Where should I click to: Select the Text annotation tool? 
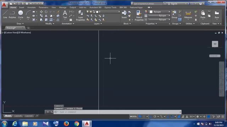pyautogui.click(x=65, y=14)
